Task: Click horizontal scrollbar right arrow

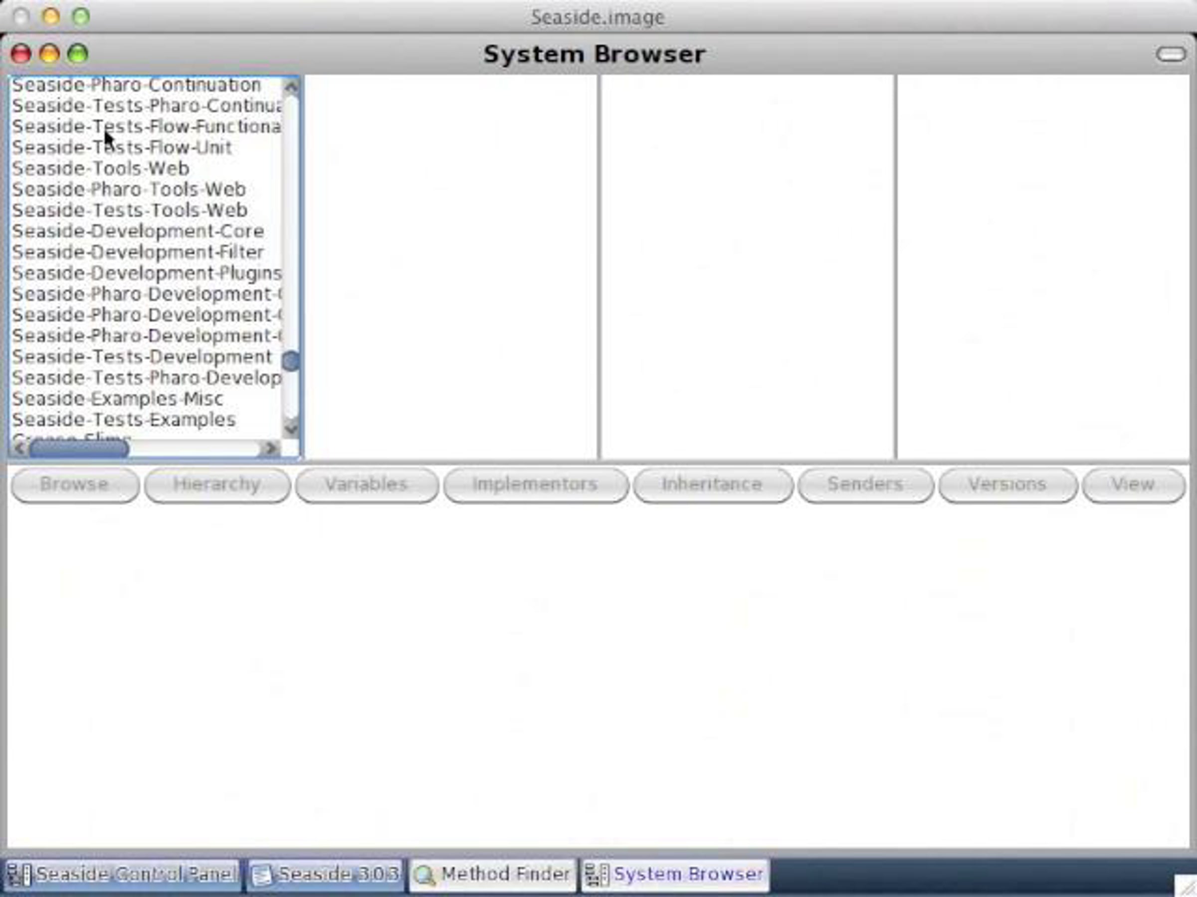Action: point(269,448)
